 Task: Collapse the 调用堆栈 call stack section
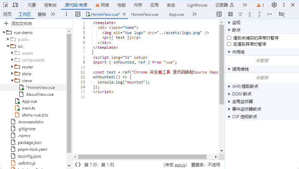(229, 69)
